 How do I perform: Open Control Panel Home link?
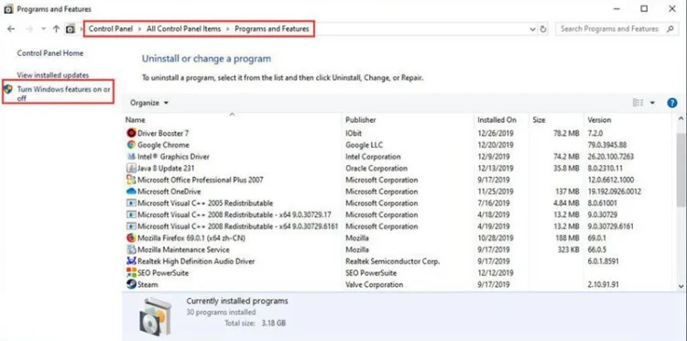point(50,53)
